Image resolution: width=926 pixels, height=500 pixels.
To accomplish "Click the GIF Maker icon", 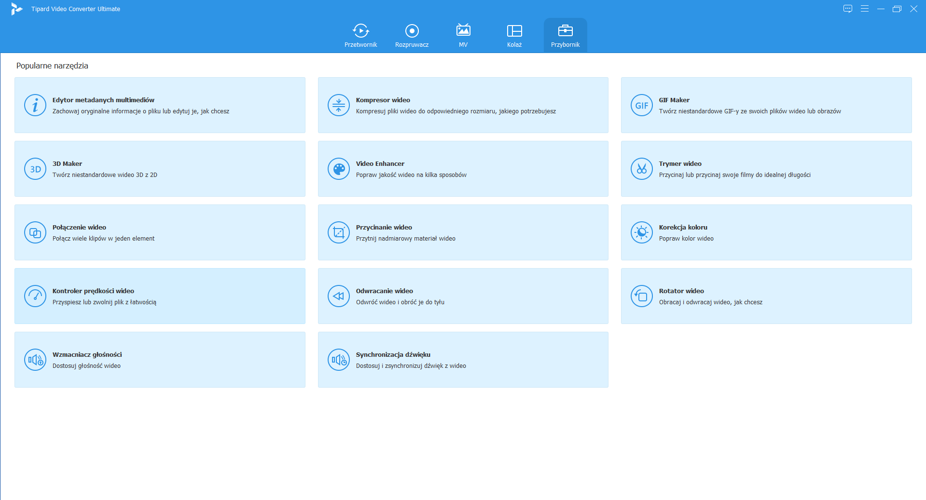I will pos(642,105).
